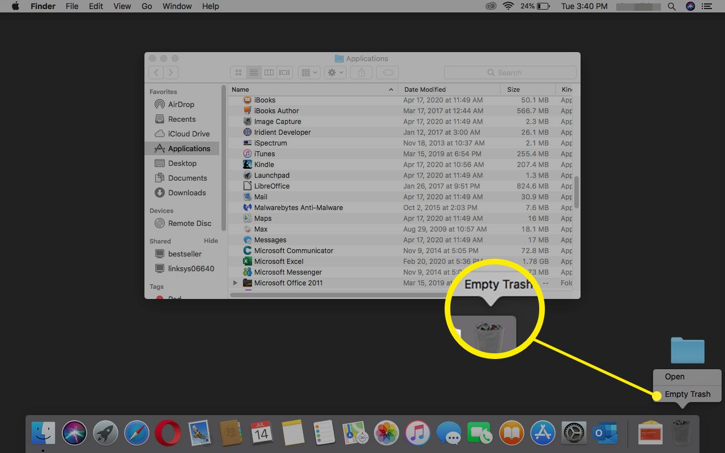The image size is (725, 453).
Task: Open Launchpad rocket icon in Dock
Action: [105, 433]
